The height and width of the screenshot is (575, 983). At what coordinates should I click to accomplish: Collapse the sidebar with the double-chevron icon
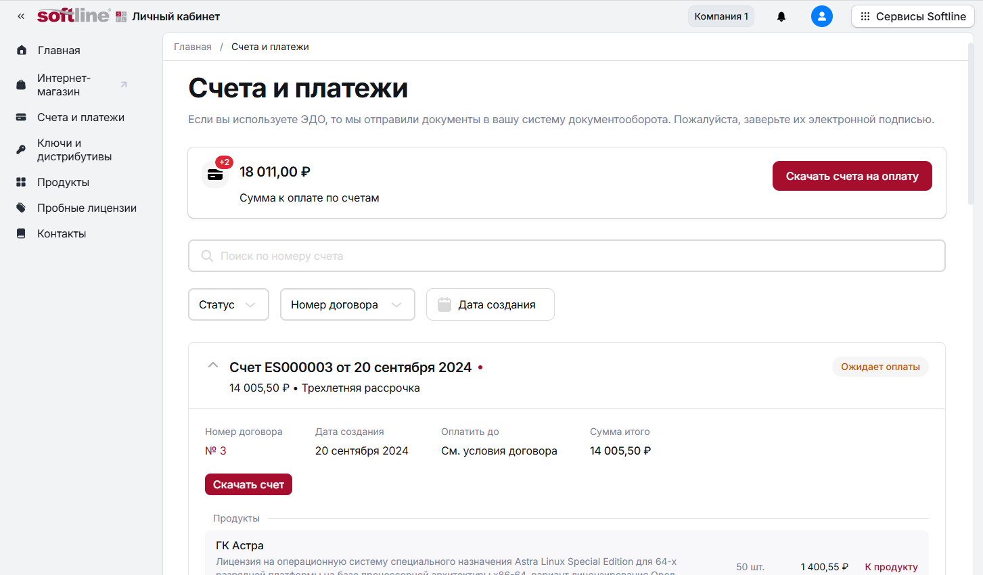click(x=21, y=16)
